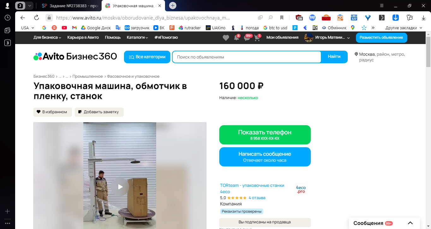Open Avito messages chat bubble icon

(x=247, y=38)
